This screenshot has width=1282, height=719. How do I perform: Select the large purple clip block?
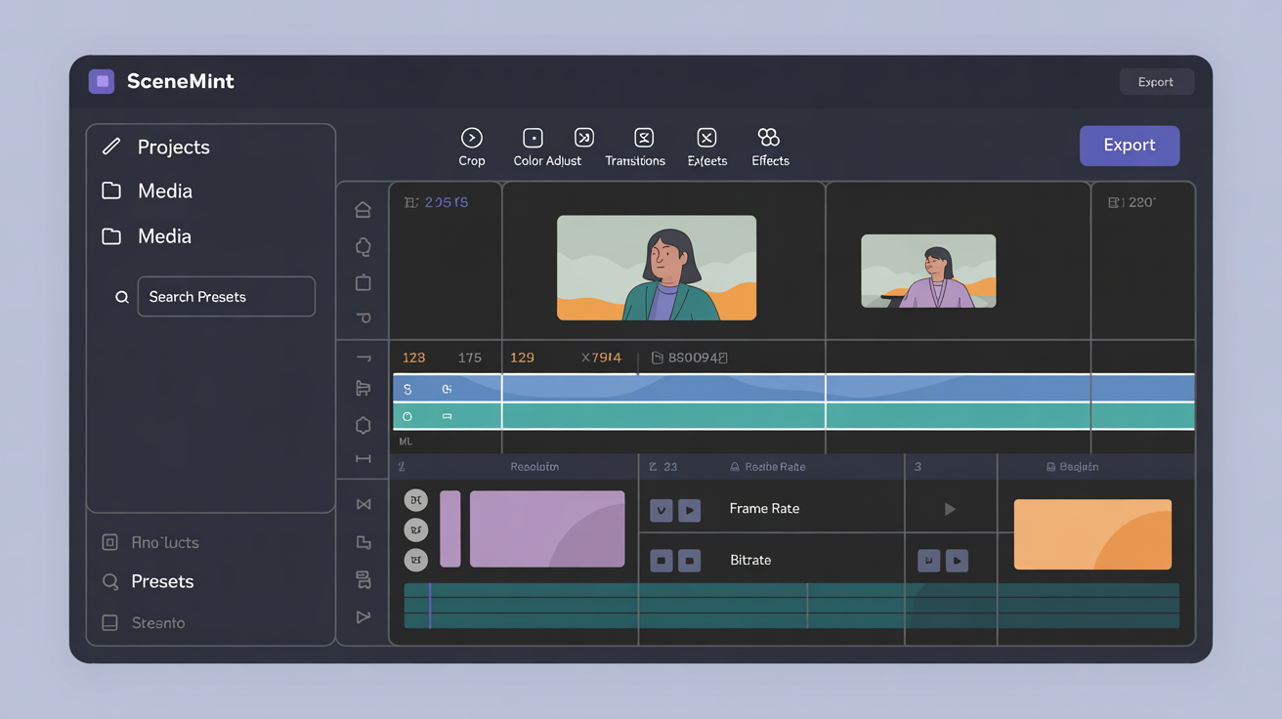click(547, 529)
